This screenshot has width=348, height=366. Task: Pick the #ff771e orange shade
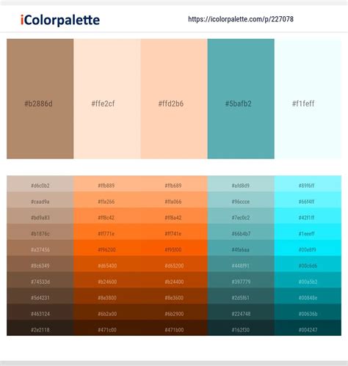click(x=107, y=232)
